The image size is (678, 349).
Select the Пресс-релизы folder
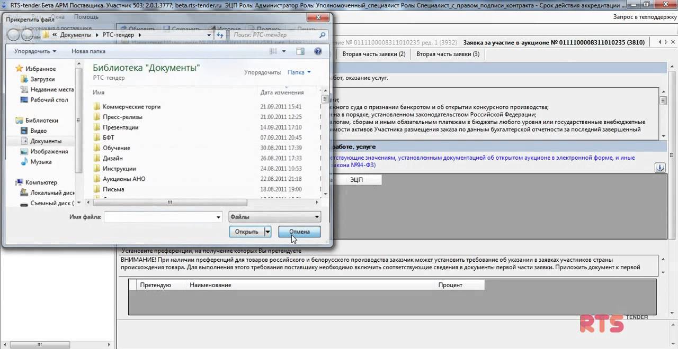coord(122,117)
